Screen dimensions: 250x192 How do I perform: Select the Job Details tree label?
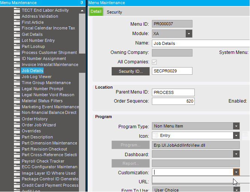[32, 71]
